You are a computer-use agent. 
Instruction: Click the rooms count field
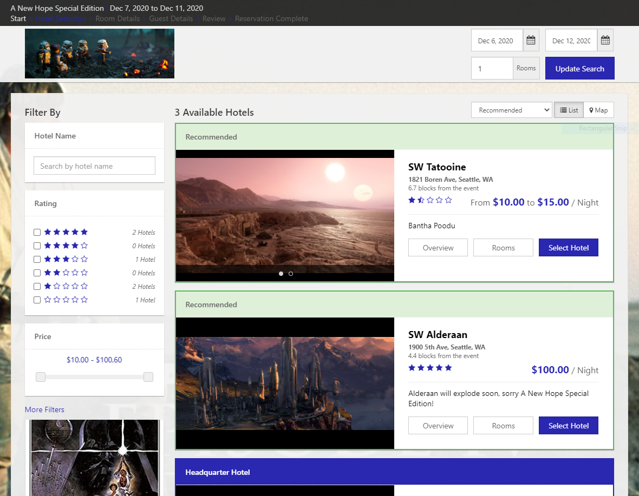(492, 68)
